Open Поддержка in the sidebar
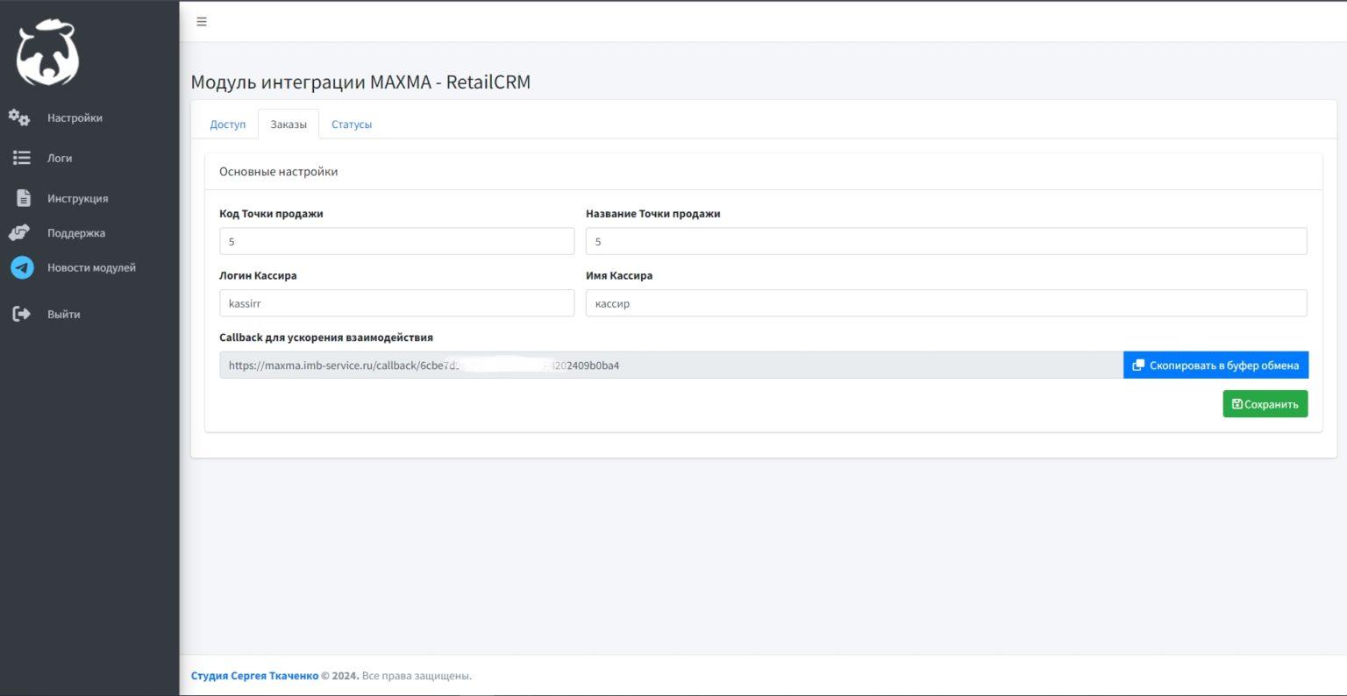1347x696 pixels. point(76,233)
